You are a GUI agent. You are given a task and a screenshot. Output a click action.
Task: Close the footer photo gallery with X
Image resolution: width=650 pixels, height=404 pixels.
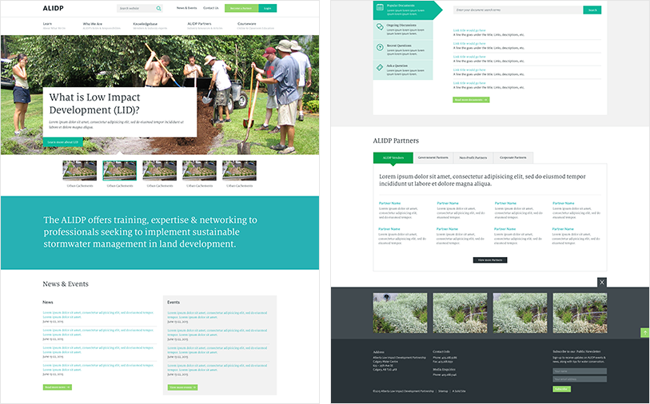[602, 282]
